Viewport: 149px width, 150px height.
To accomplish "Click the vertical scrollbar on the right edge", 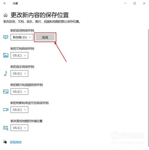I will [x=148, y=88].
